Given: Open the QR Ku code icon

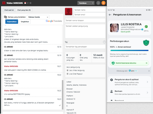Looking at the screenshot, I should [146, 27].
